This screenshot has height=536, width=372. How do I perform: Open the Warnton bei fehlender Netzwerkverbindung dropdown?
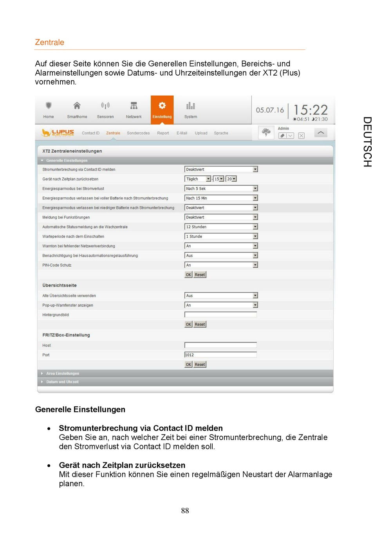[221, 246]
